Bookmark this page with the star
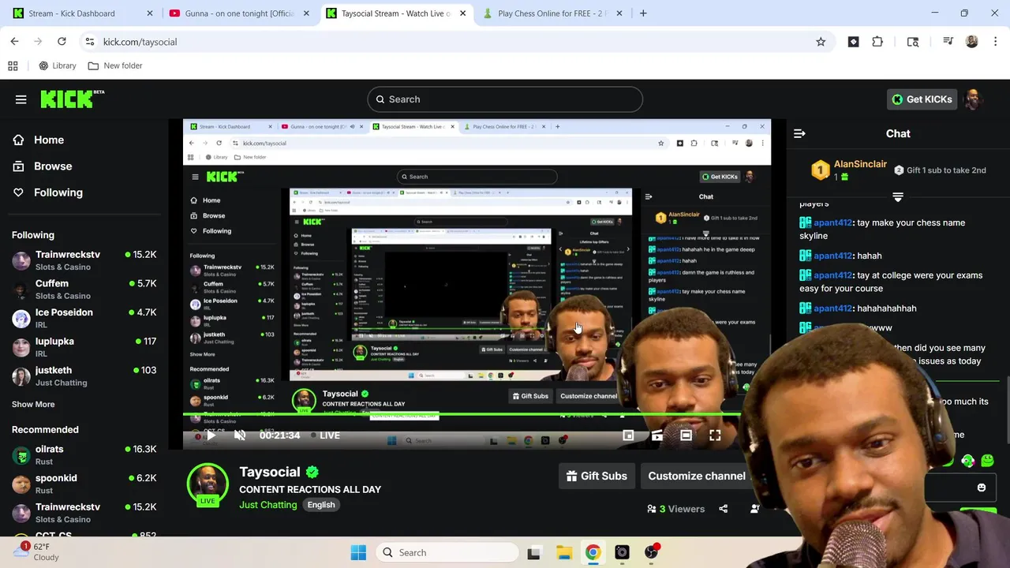Screen dimensions: 1010x568 [x=821, y=42]
